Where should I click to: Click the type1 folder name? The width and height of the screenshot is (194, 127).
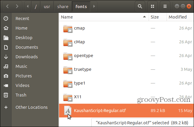80,83
